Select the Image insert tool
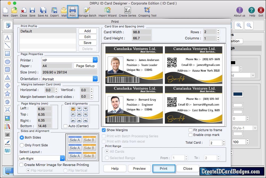The image size is (266, 178). click(7, 118)
